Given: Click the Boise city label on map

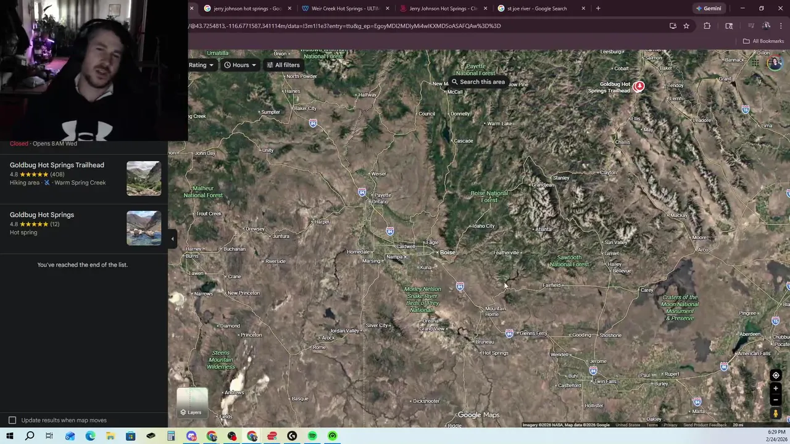Looking at the screenshot, I should click(447, 252).
